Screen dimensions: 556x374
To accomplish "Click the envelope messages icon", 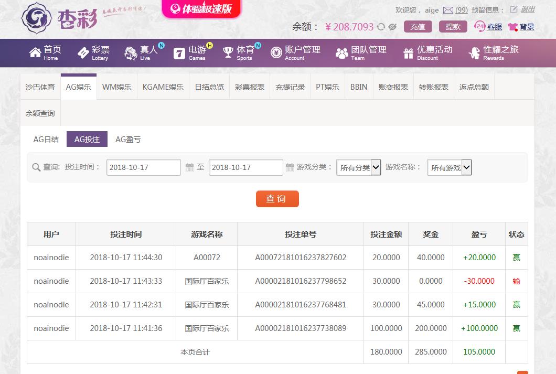I will click(448, 10).
